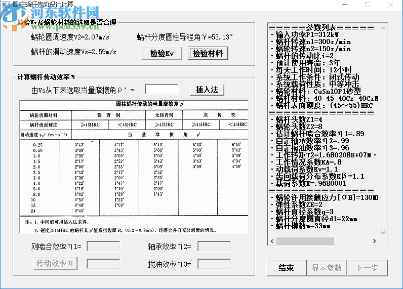Click the parameter list scroll-down arrow
403x289 pixels.
383,233
